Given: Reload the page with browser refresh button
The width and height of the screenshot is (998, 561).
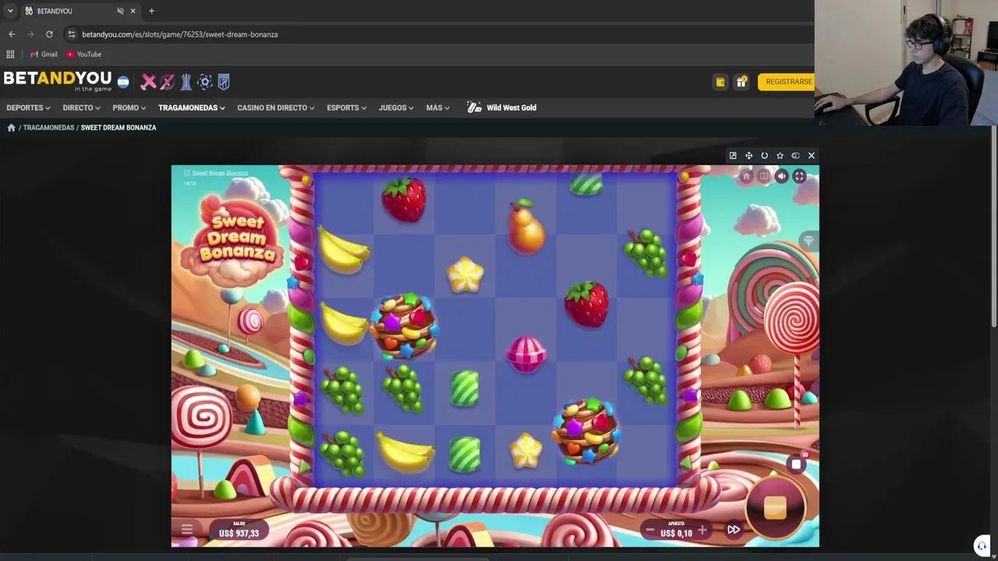Looking at the screenshot, I should pos(49,34).
